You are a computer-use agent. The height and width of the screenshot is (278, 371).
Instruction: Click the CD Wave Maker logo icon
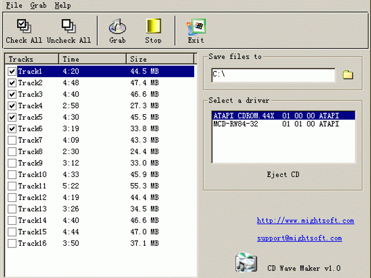(x=246, y=262)
